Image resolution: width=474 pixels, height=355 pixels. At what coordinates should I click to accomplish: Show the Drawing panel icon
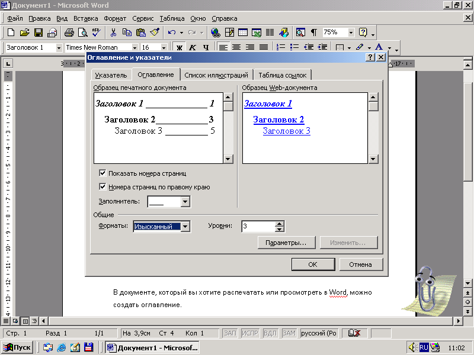point(284,33)
